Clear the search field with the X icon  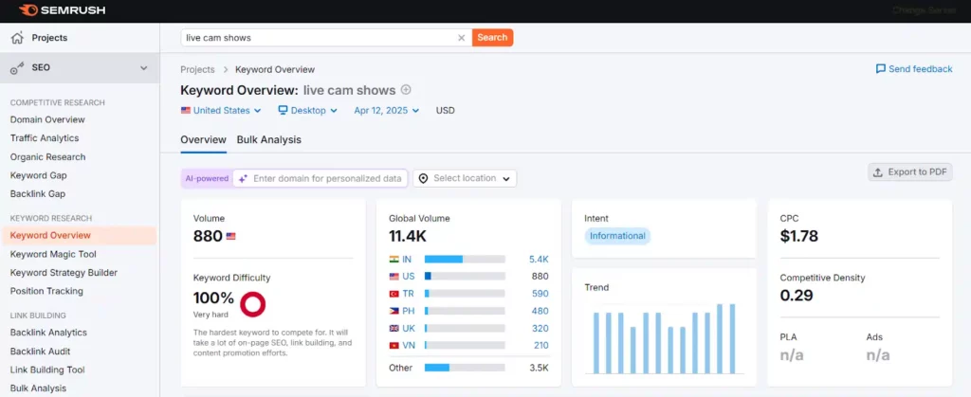click(x=462, y=38)
